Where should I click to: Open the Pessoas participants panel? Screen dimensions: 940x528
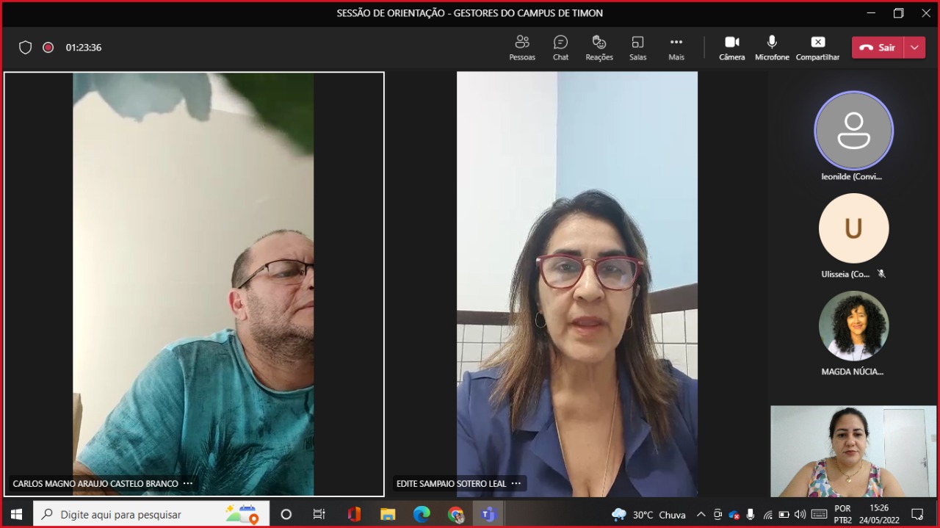pyautogui.click(x=522, y=48)
